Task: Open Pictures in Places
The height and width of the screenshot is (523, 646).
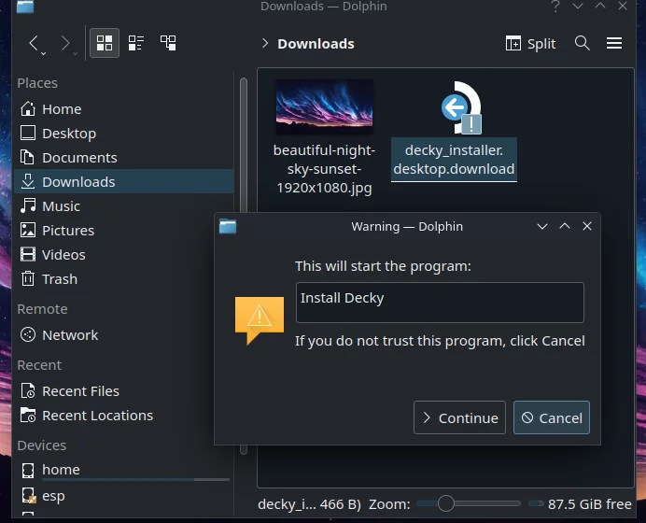Action: [x=123, y=231]
